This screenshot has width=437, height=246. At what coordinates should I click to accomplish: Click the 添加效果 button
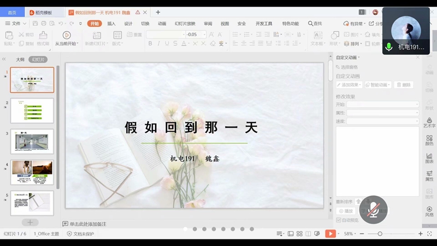[x=349, y=85]
